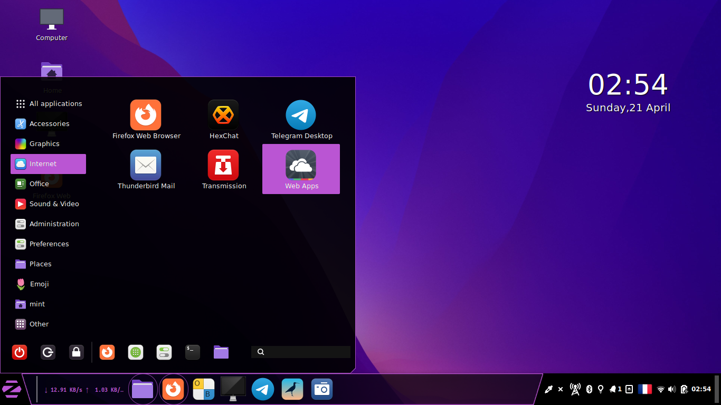The image size is (721, 405).
Task: Launch Firefox Web Browser from the Internet apps grid
Action: click(x=146, y=120)
